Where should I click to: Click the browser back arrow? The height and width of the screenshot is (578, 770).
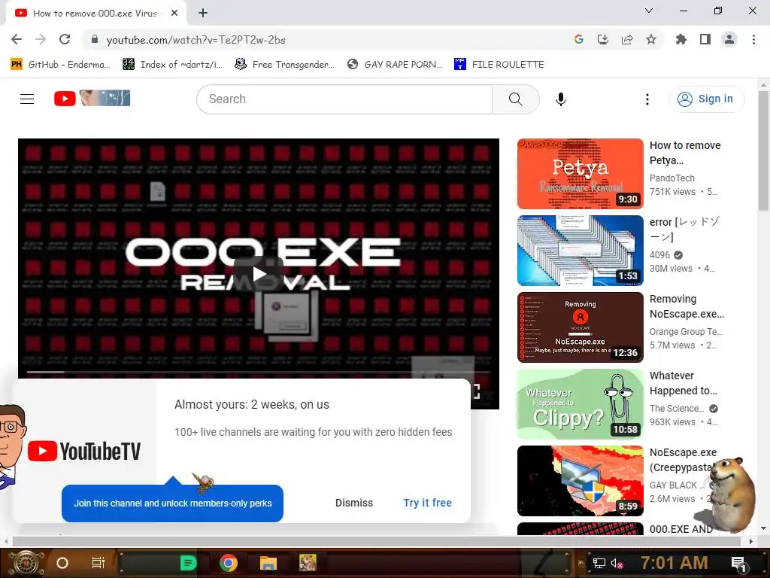tap(17, 40)
